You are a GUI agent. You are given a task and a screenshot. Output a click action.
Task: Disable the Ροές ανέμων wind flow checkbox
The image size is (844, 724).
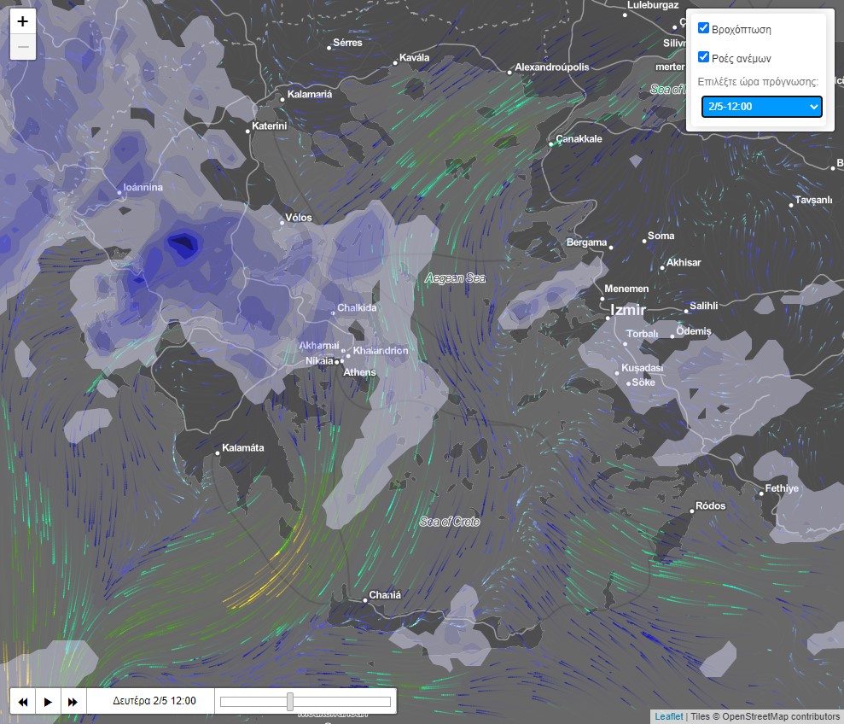(x=704, y=57)
